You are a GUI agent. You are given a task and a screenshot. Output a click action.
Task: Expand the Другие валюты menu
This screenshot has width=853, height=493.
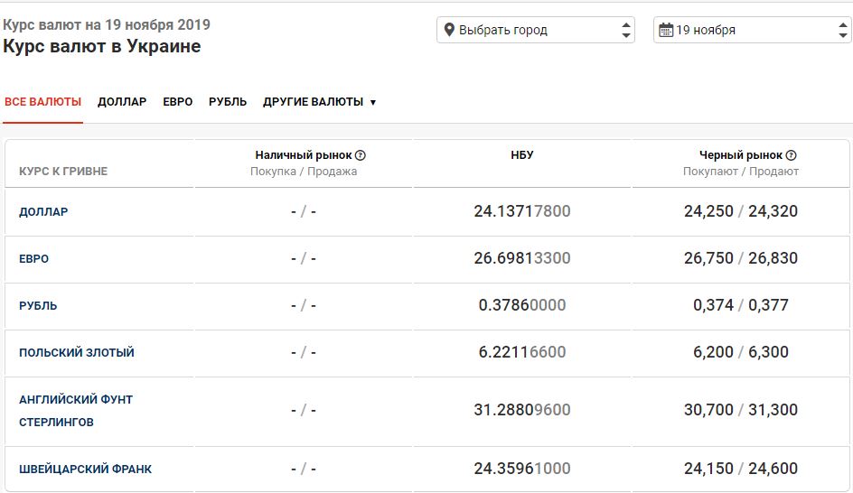coord(319,102)
